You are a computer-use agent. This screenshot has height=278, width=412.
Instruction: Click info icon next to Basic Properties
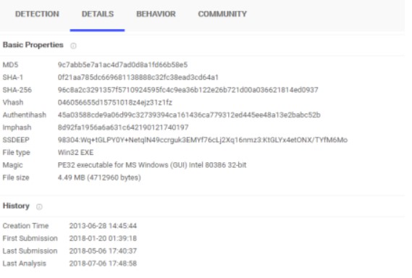pos(73,46)
